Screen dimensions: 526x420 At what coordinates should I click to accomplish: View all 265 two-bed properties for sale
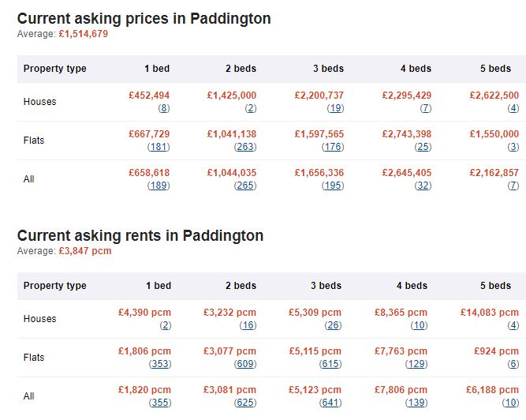pos(245,186)
